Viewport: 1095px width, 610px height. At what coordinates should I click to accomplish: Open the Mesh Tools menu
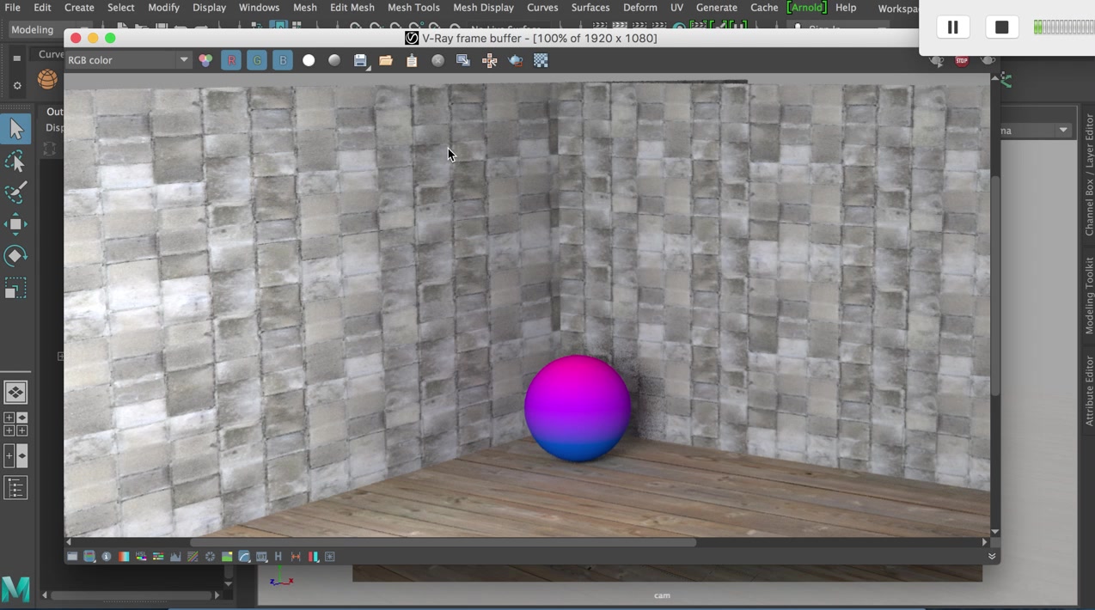point(413,8)
